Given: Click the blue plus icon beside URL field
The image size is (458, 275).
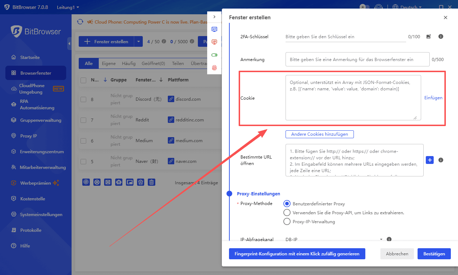Looking at the screenshot, I should 430,160.
